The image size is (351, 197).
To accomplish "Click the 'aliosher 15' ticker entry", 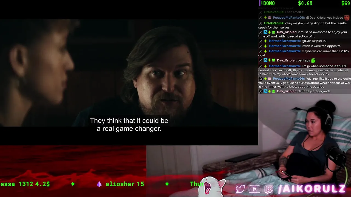I will coord(125,184).
